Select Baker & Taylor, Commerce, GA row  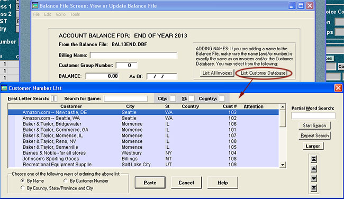pos(143,130)
